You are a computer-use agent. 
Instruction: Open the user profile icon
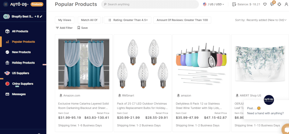(x=286, y=4)
